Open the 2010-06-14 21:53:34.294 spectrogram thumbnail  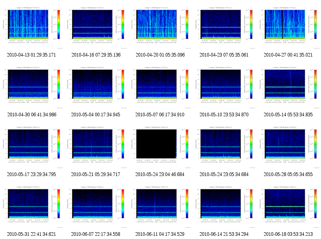point(224,207)
